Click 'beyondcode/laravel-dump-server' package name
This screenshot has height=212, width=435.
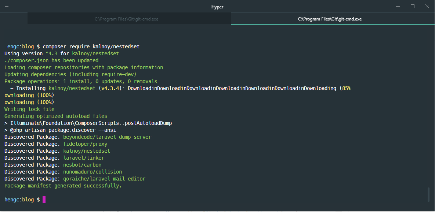click(x=107, y=137)
